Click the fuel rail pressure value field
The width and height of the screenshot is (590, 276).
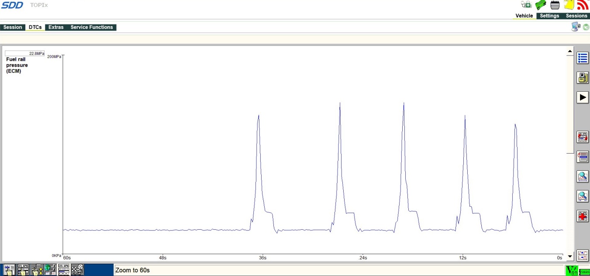pos(25,54)
